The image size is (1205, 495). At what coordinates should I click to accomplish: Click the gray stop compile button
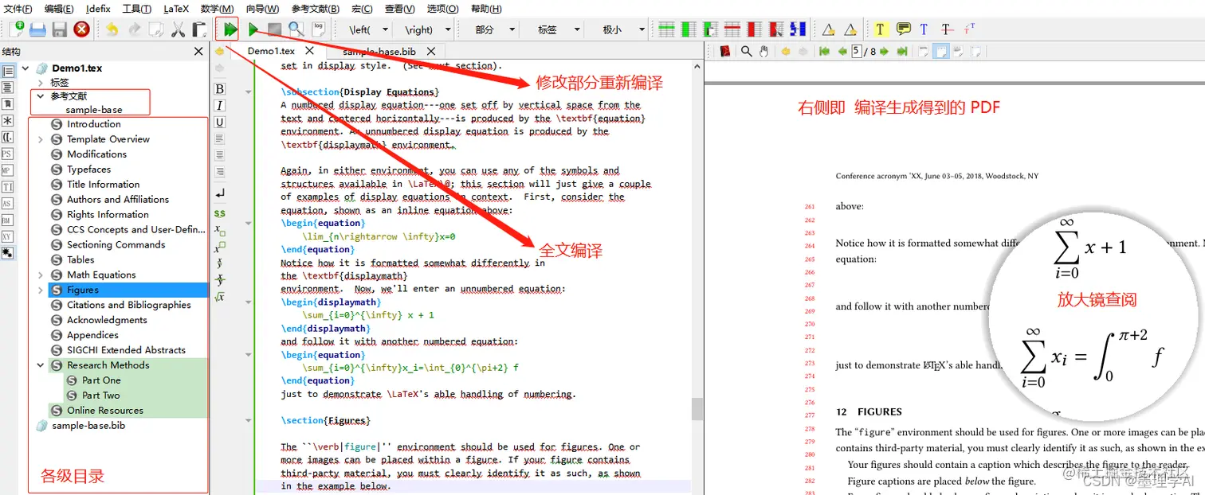274,29
